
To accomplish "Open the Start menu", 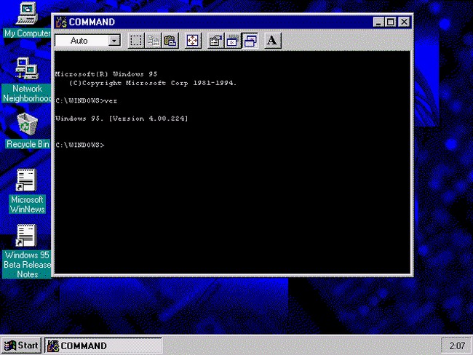I will tap(21, 346).
